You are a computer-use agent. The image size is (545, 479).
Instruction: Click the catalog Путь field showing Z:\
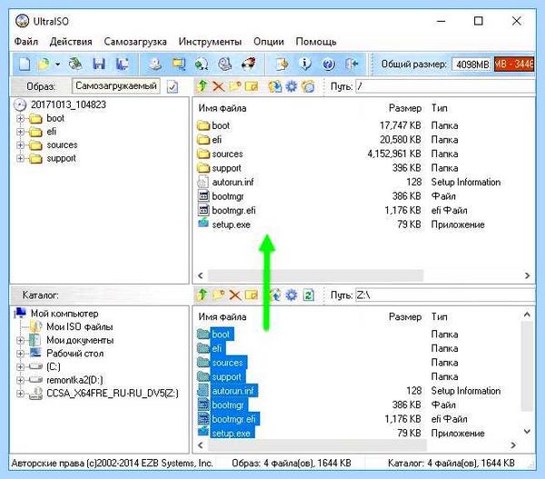tap(445, 295)
